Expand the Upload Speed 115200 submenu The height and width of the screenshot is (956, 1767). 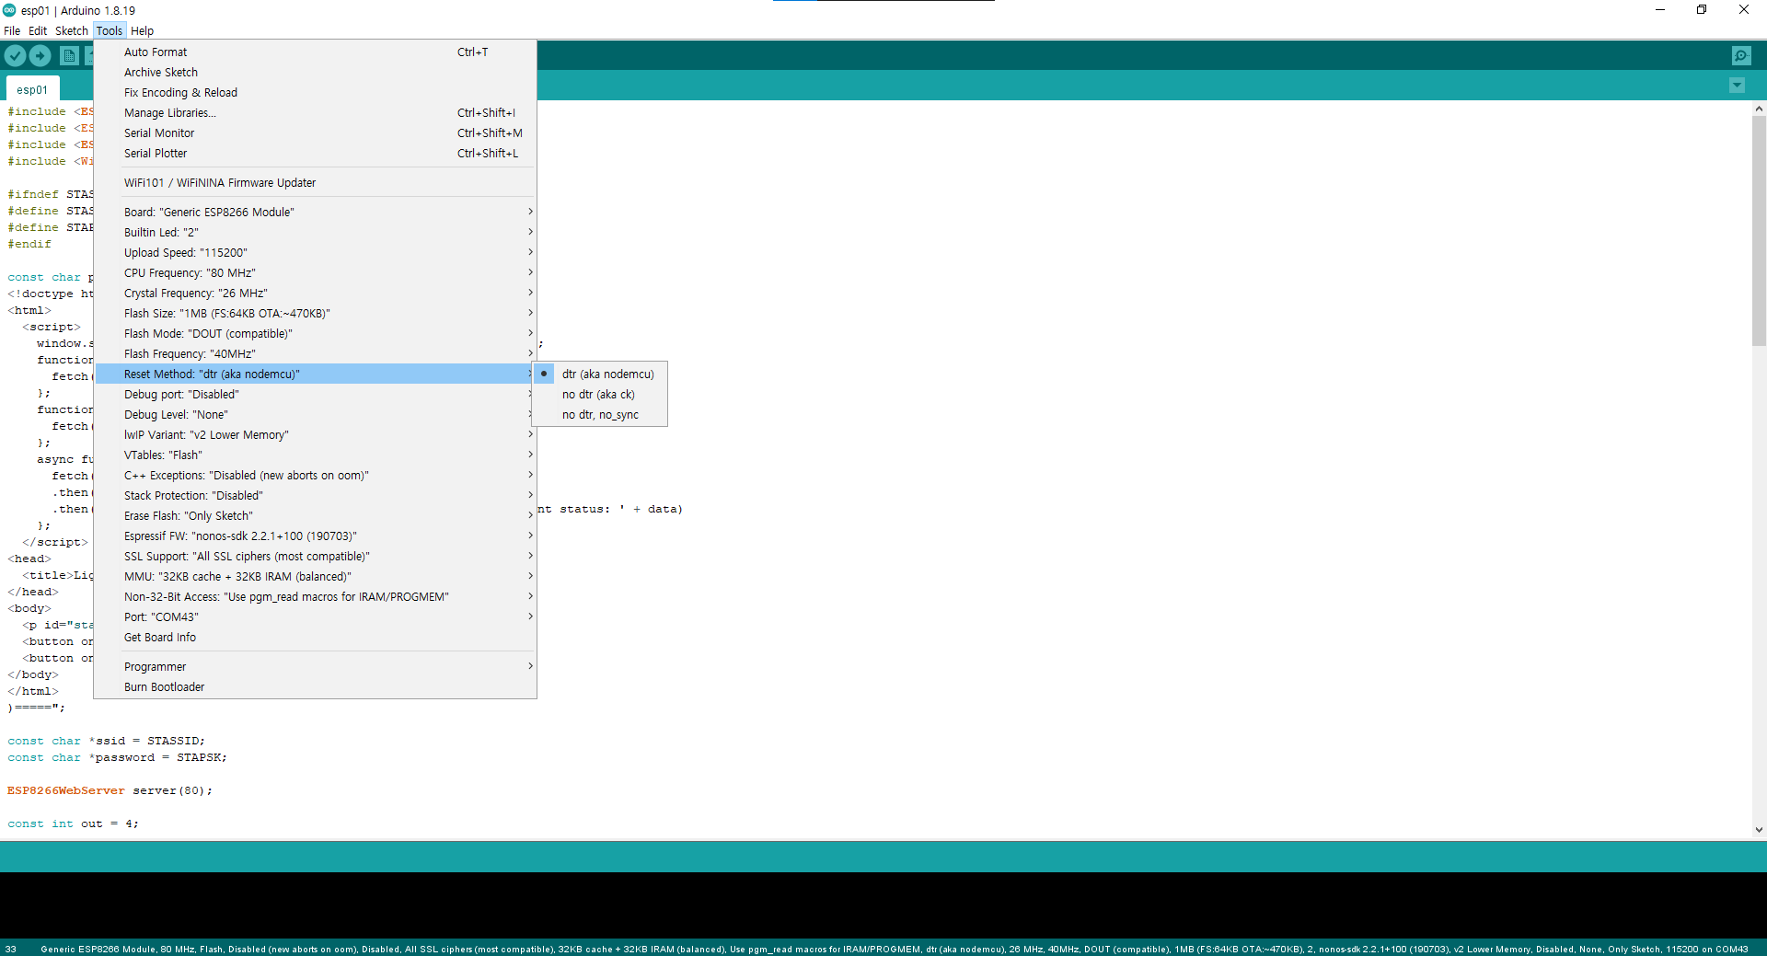(x=315, y=253)
